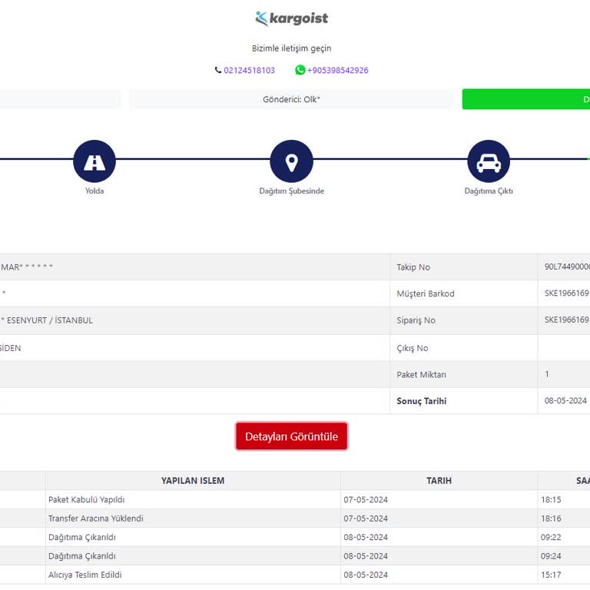Image resolution: width=590 pixels, height=590 pixels.
Task: Click the Dağıtıma Çıktı car icon
Action: tap(489, 161)
